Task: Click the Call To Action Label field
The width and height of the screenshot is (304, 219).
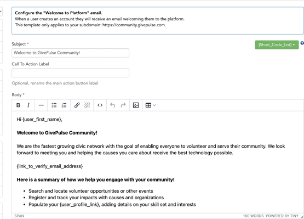Action: pyautogui.click(x=70, y=73)
